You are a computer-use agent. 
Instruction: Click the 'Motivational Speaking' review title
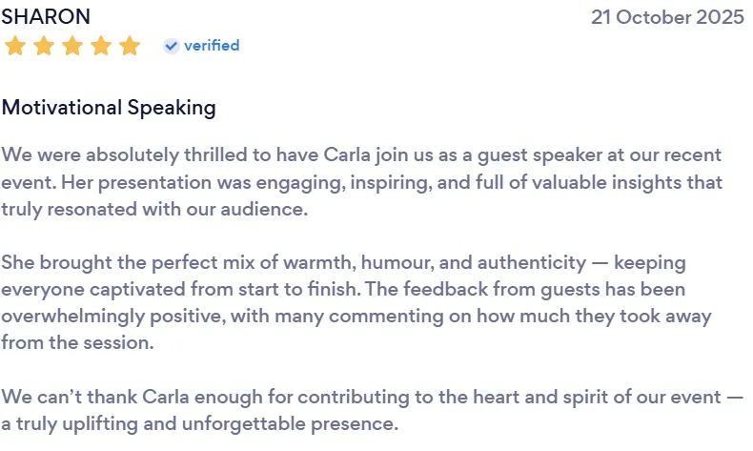[109, 108]
